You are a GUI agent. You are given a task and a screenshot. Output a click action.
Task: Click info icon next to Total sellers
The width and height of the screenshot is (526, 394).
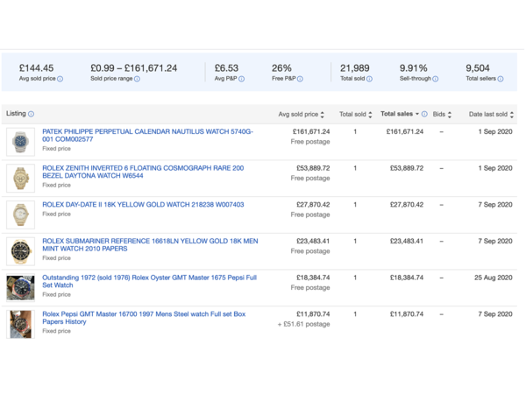[501, 79]
